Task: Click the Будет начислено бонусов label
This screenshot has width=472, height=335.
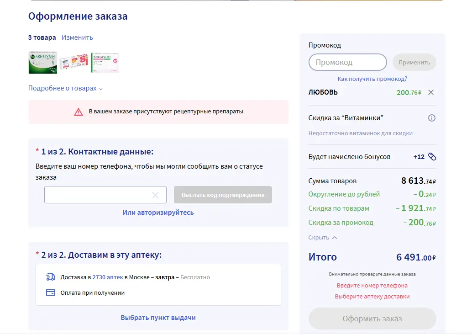Action: [x=349, y=157]
